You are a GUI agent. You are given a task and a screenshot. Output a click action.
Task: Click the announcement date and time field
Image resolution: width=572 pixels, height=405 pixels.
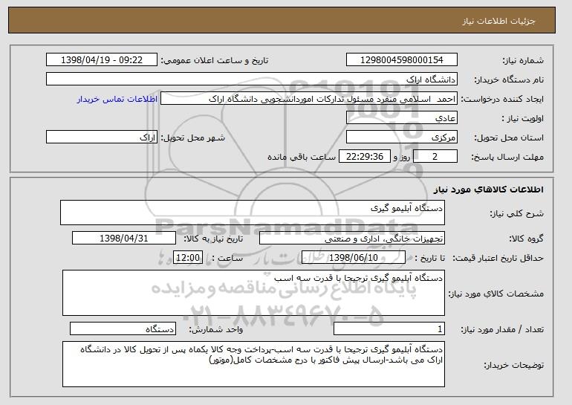tap(102, 60)
